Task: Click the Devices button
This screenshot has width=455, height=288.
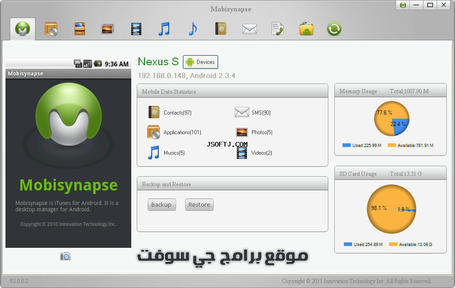Action: [200, 62]
